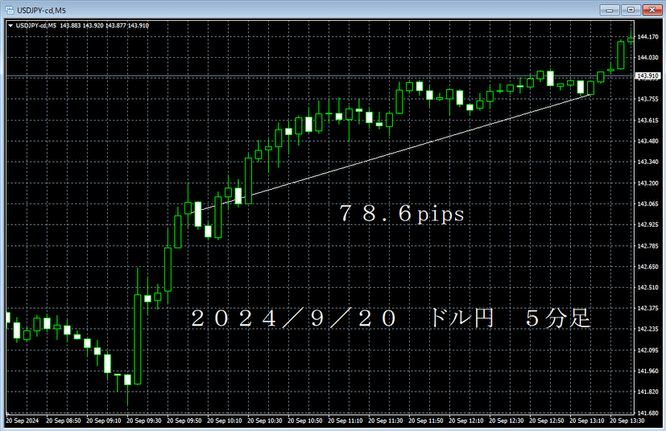Close the USDJPY-cd,M5 chart window
Screen dimensions: 666x431
pos(652,10)
